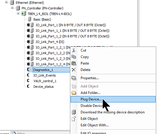Select Disable Device menu entry
The width and height of the screenshot is (168, 134).
pos(113,106)
